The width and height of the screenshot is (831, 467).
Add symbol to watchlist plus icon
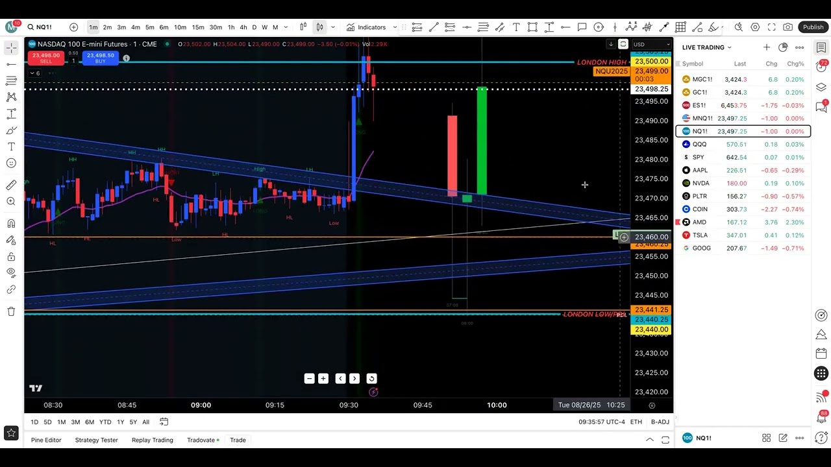pyautogui.click(x=767, y=47)
